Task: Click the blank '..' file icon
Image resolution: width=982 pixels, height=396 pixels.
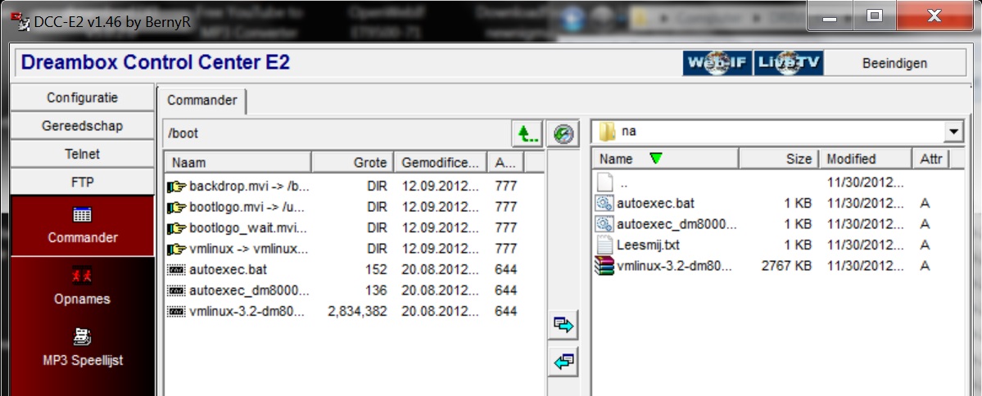Action: click(x=604, y=182)
